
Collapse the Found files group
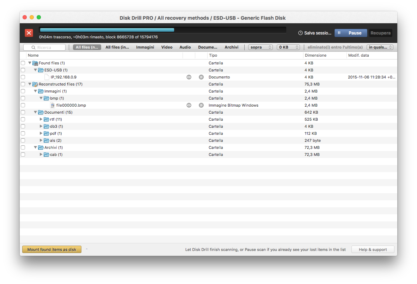tap(30, 63)
